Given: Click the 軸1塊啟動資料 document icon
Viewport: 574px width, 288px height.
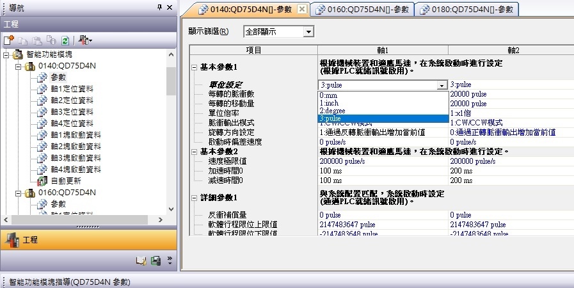Looking at the screenshot, I should 42,135.
